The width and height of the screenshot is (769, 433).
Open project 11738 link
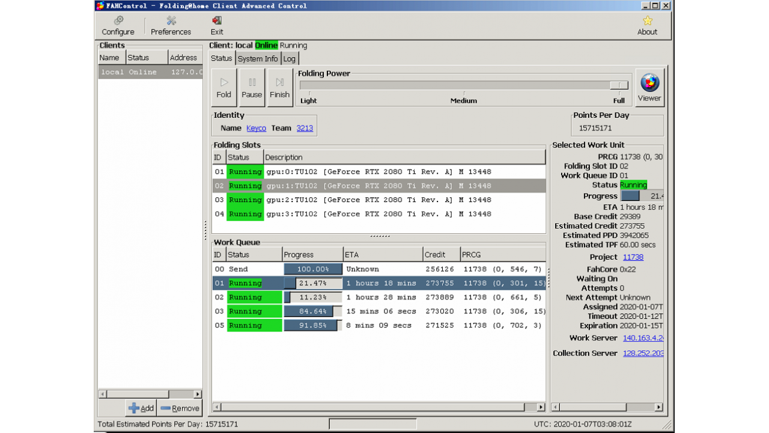[x=633, y=257]
